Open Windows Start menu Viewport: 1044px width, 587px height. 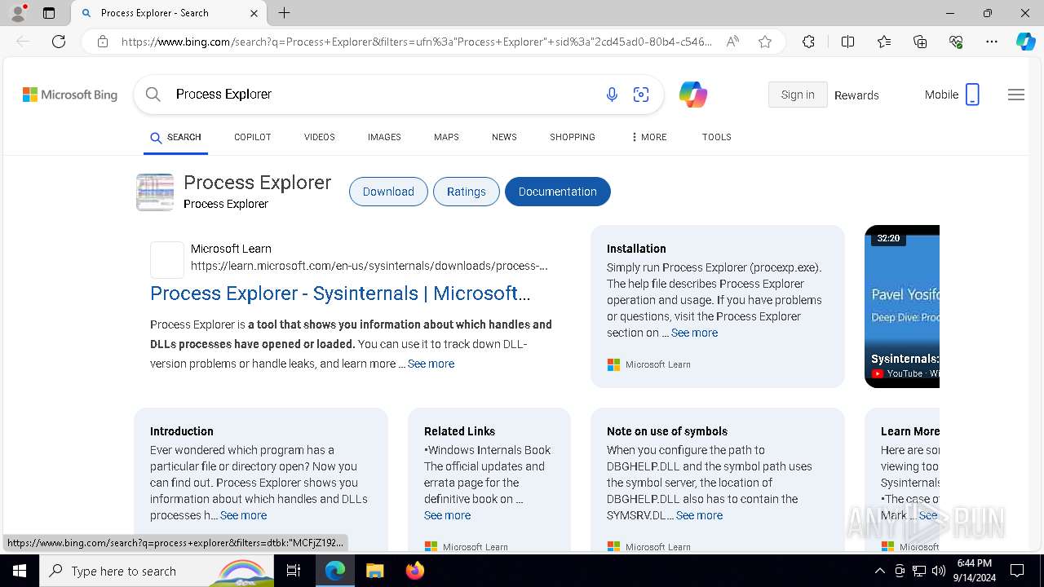[x=20, y=571]
